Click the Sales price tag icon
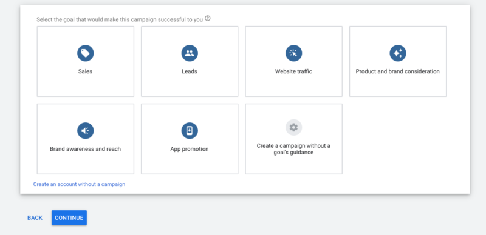The image size is (486, 235). pos(86,53)
